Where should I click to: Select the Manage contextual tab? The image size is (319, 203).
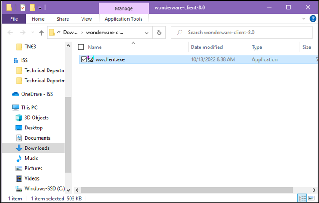pos(124,8)
